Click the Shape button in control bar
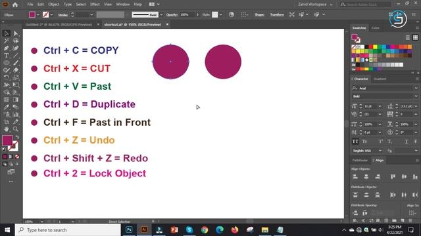The image size is (421, 236). coord(259,14)
